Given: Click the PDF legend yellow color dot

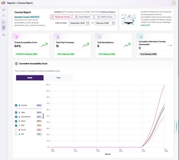Looking at the screenshot, I should [x=20, y=125].
